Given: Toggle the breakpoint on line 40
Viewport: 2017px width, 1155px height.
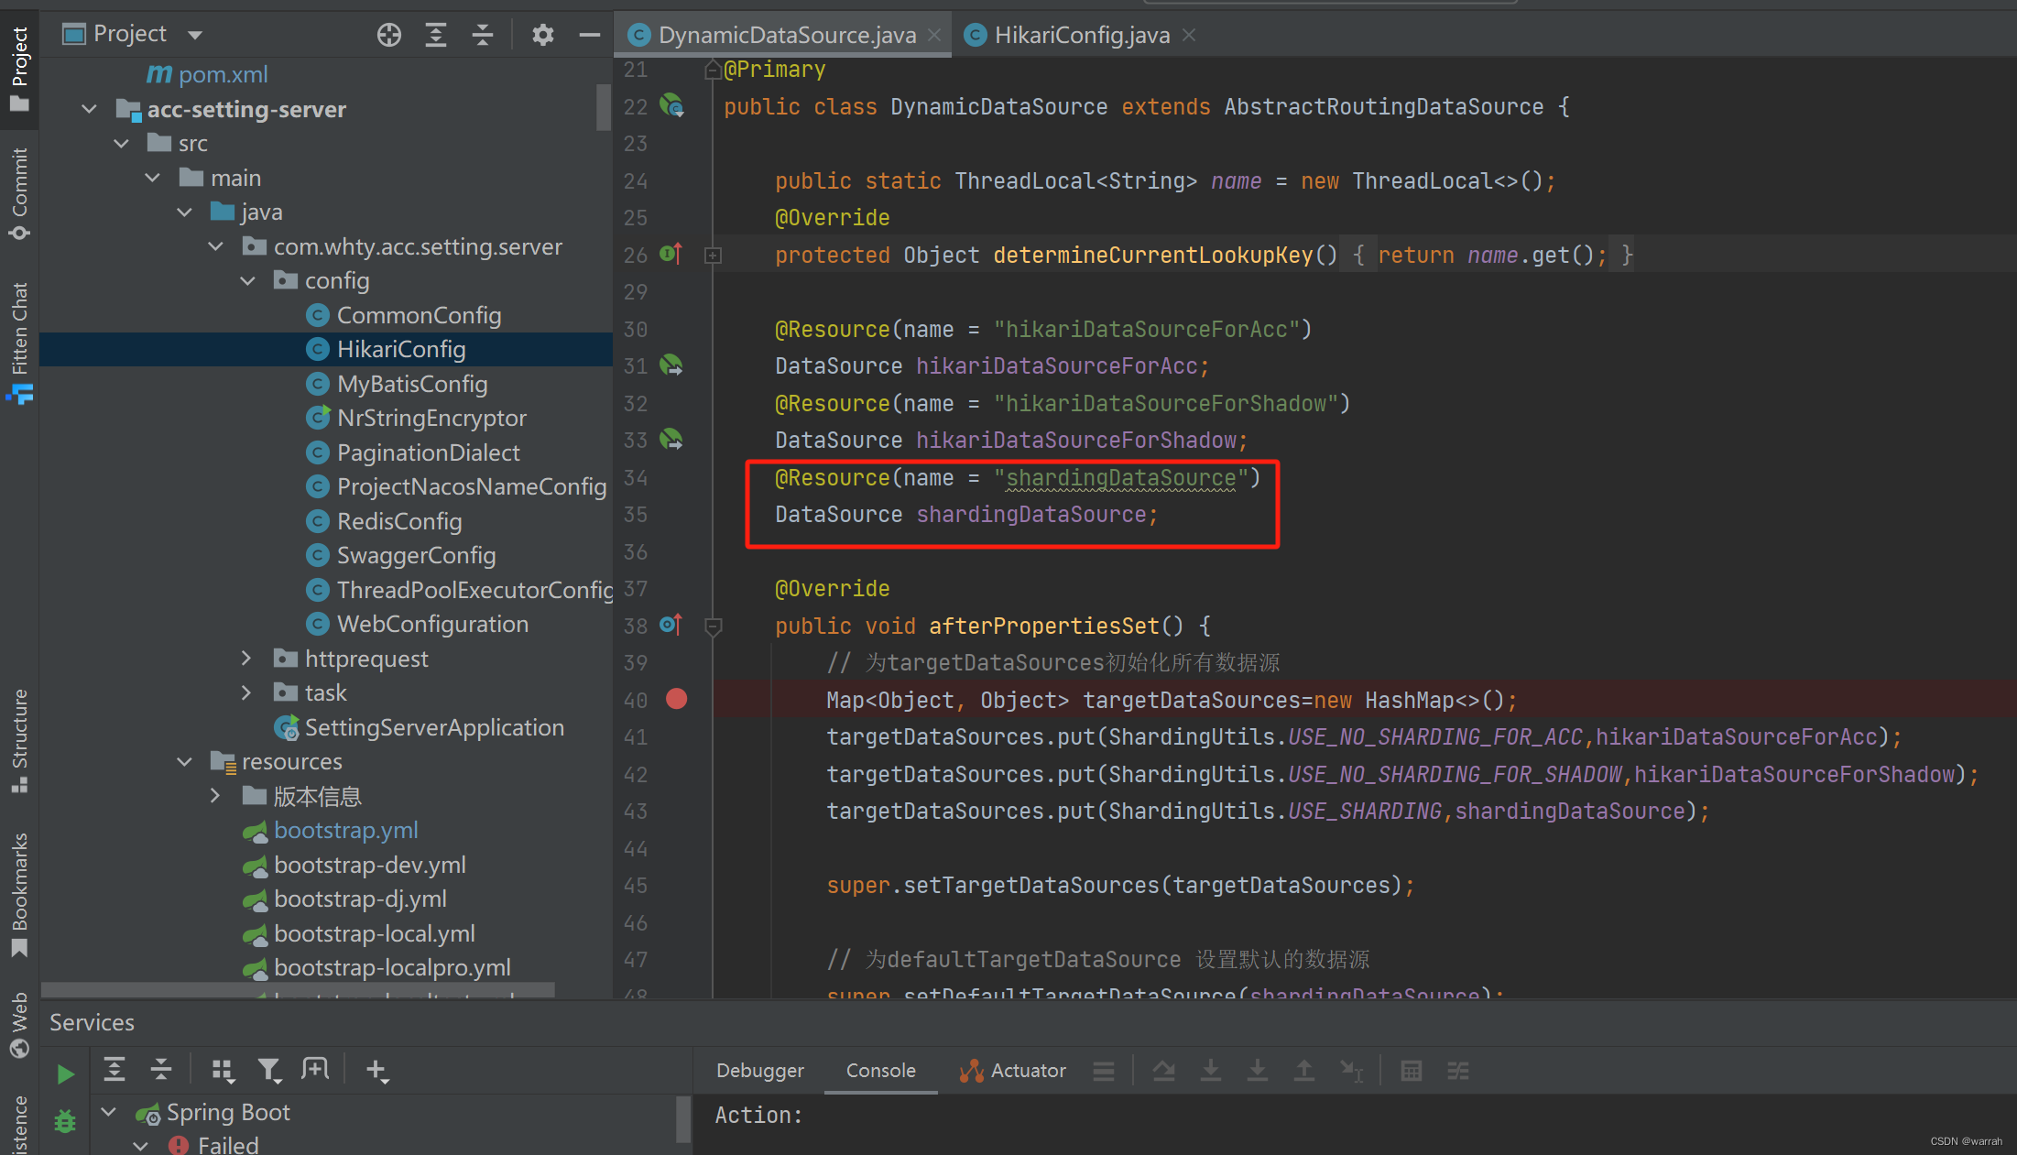Looking at the screenshot, I should pos(677,700).
